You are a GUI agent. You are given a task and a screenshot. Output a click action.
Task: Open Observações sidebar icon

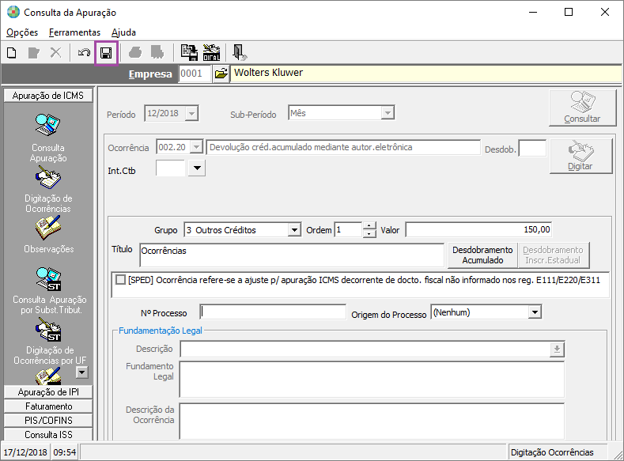[48, 234]
